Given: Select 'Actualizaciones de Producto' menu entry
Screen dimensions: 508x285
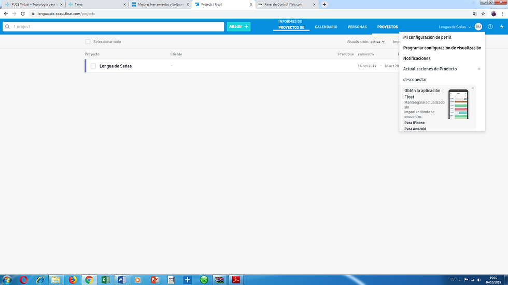Looking at the screenshot, I should point(430,69).
